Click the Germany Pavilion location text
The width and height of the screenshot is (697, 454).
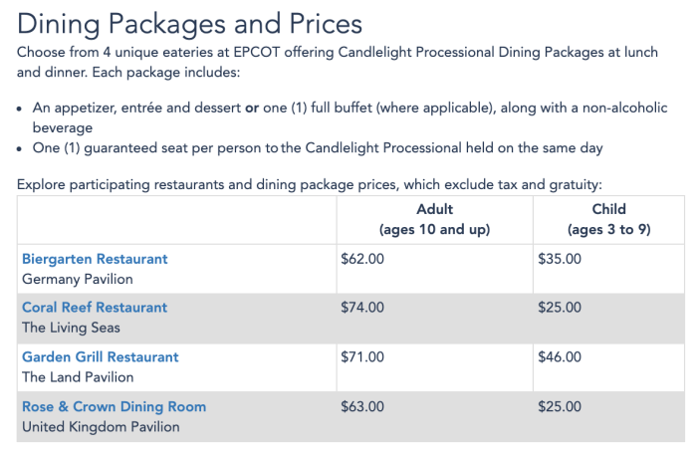click(x=78, y=279)
